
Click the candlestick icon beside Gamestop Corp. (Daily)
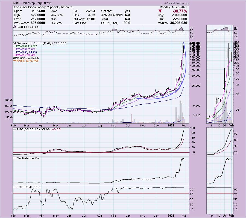(14, 43)
